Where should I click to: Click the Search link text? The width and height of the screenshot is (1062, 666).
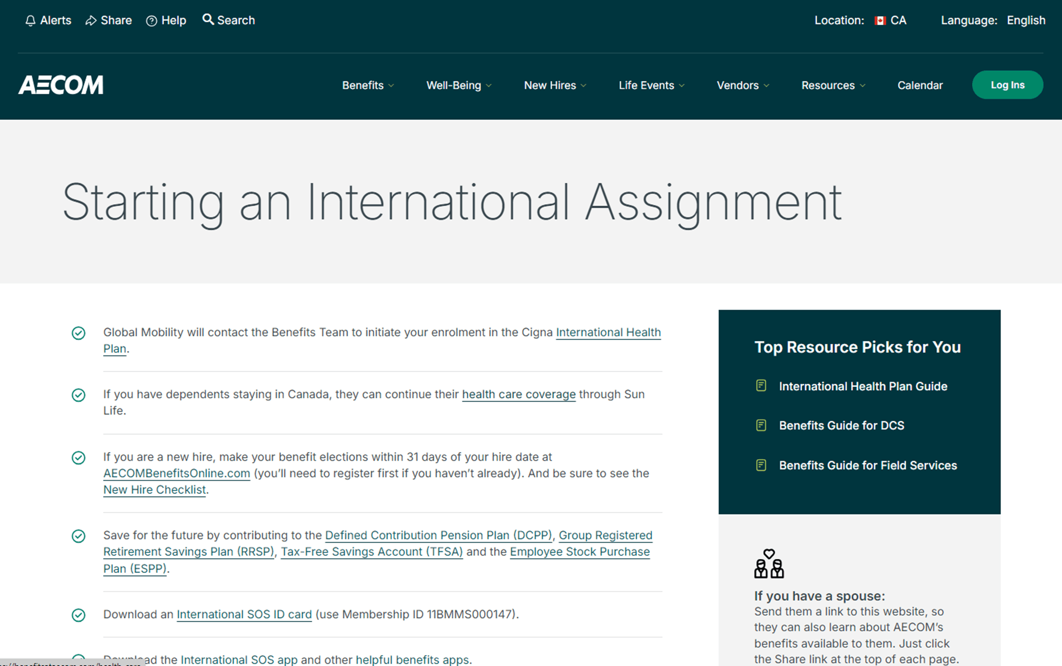coord(236,21)
